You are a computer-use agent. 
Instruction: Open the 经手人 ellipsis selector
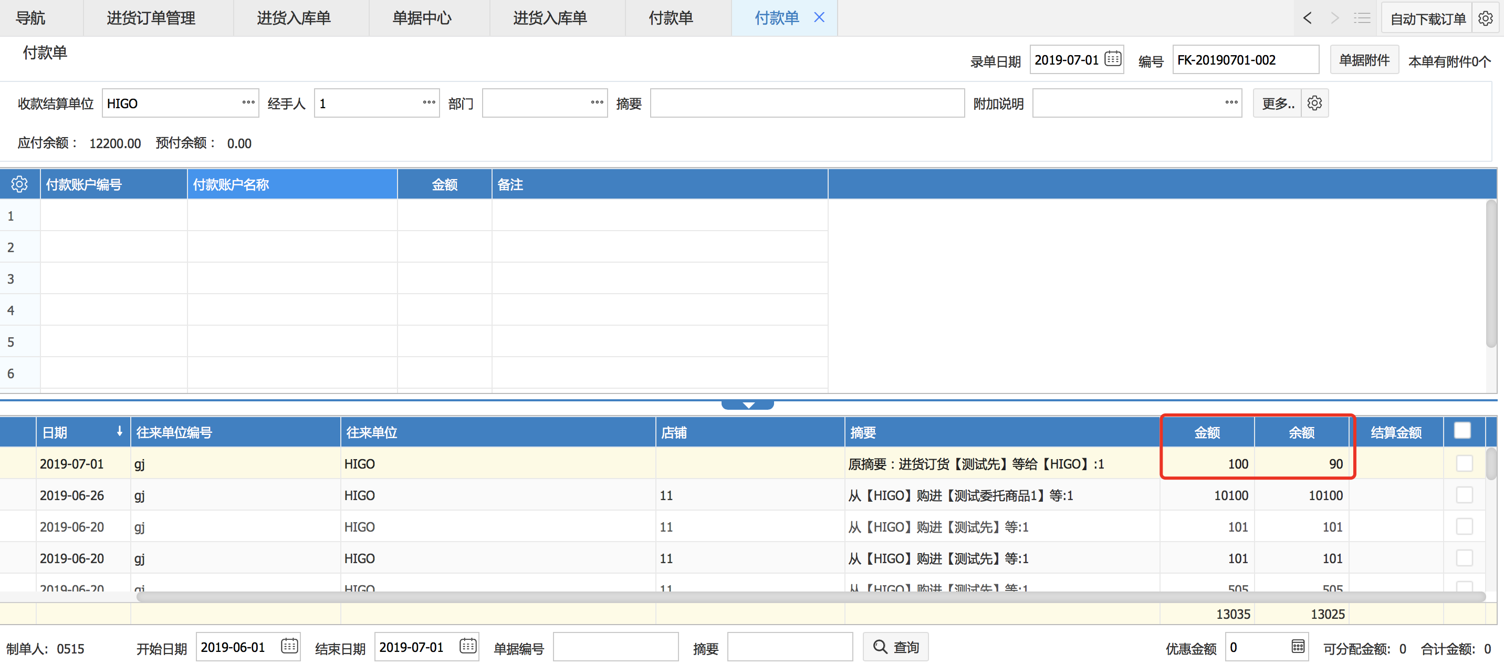click(429, 102)
